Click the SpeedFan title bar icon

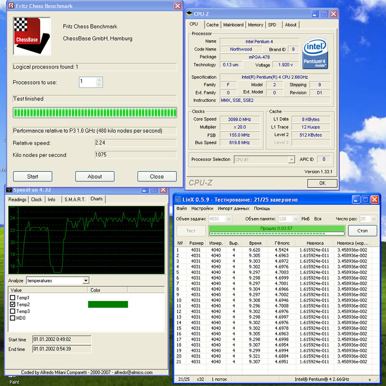(x=9, y=190)
